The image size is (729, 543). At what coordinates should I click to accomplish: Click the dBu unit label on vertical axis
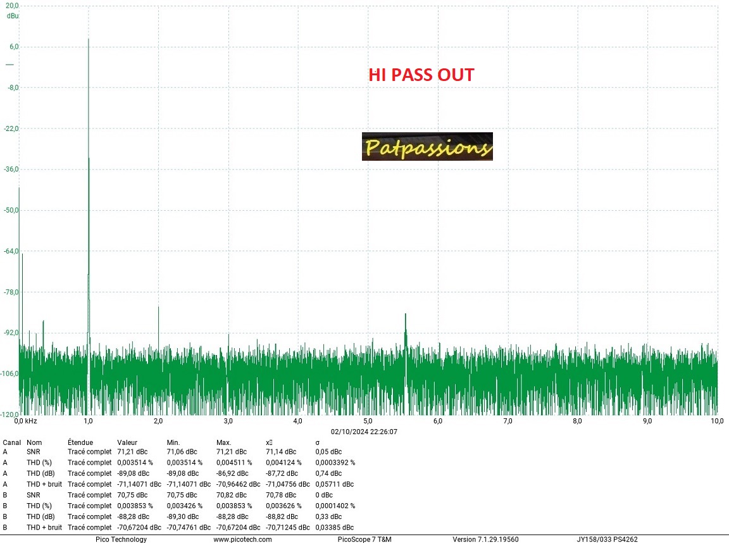click(x=13, y=15)
